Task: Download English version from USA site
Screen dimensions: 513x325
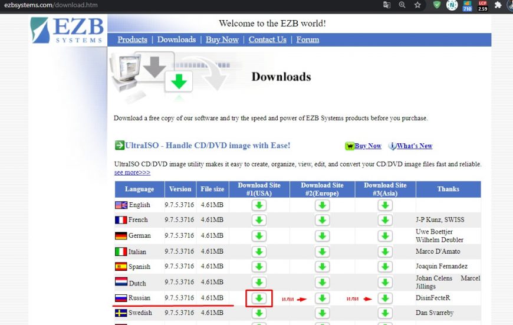Action: [259, 205]
